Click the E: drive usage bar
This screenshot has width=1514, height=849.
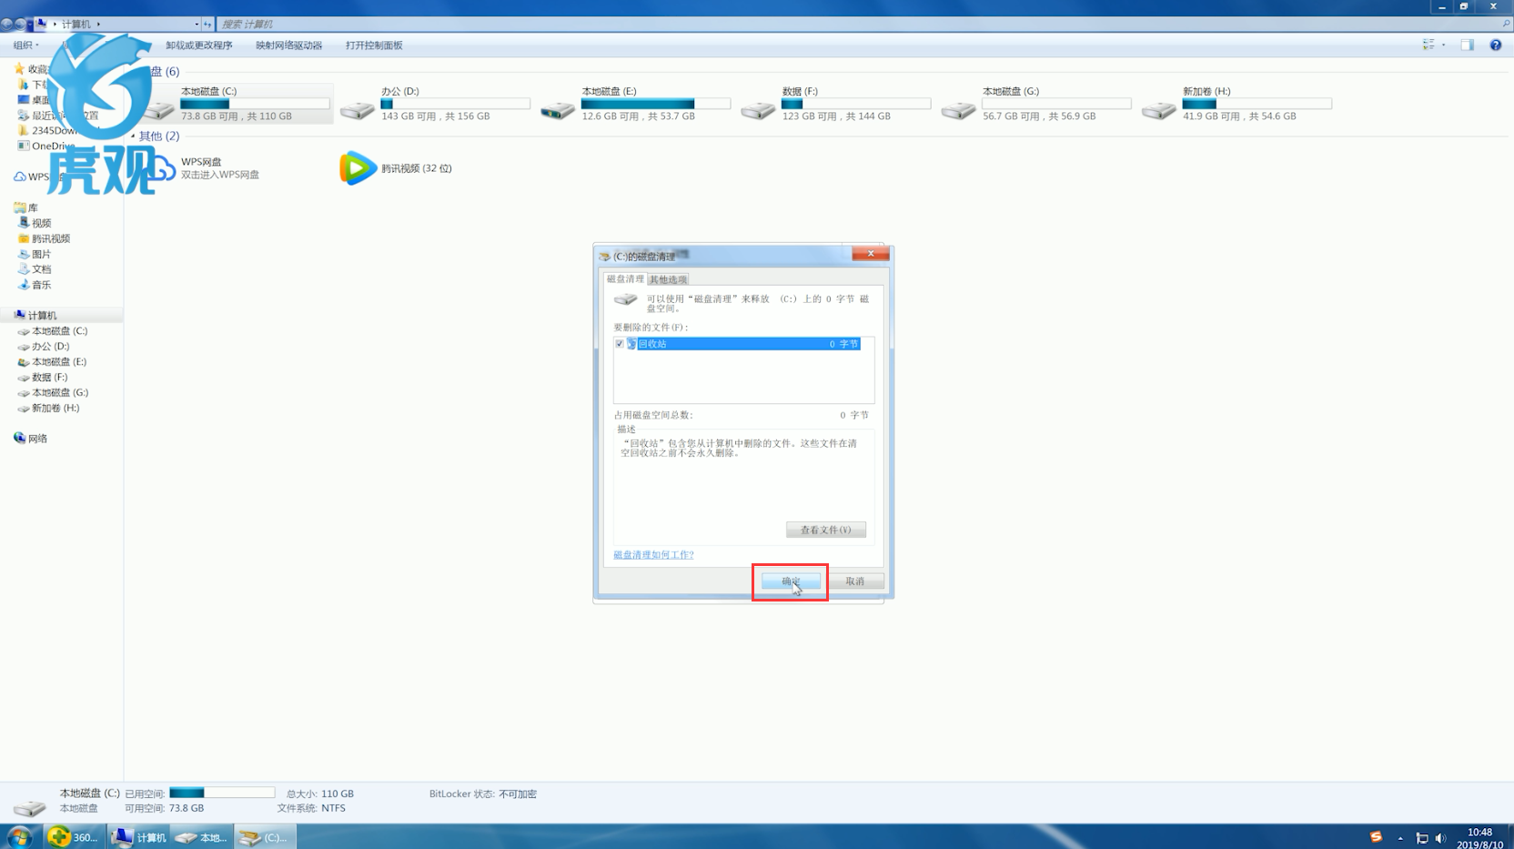[x=656, y=104]
